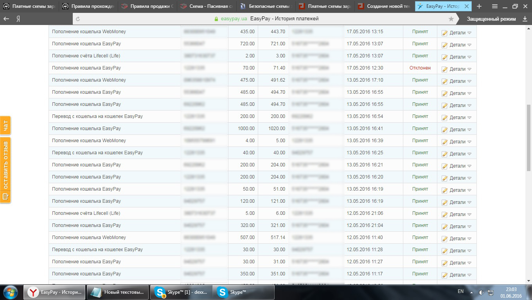Click the page vertical scrollbar thumb
The height and width of the screenshot is (300, 532).
tap(529, 137)
